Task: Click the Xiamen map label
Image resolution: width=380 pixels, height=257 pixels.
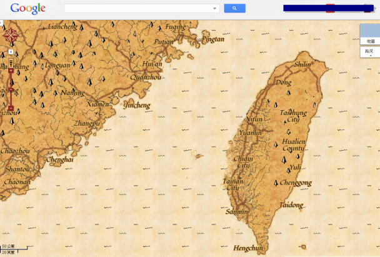Action: [x=98, y=104]
